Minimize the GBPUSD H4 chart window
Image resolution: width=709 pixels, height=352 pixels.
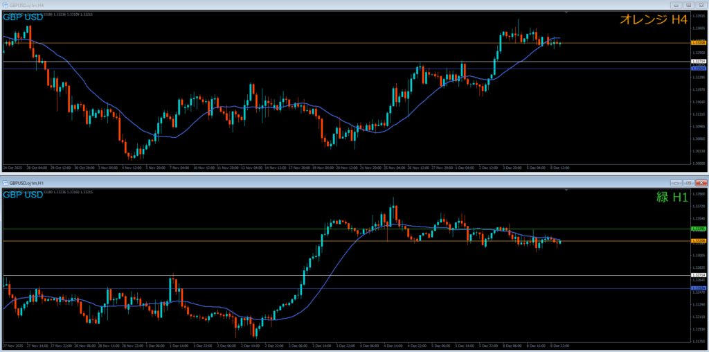pyautogui.click(x=676, y=5)
